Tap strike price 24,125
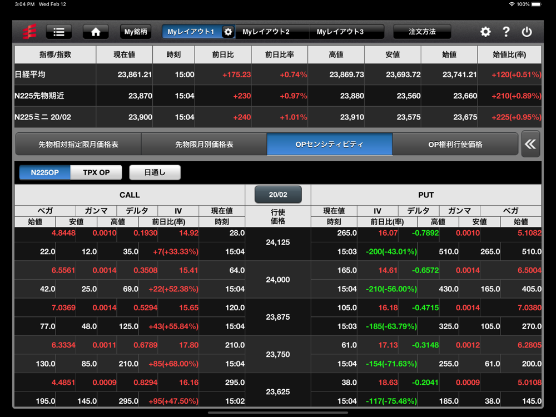This screenshot has width=556, height=417. [x=278, y=242]
